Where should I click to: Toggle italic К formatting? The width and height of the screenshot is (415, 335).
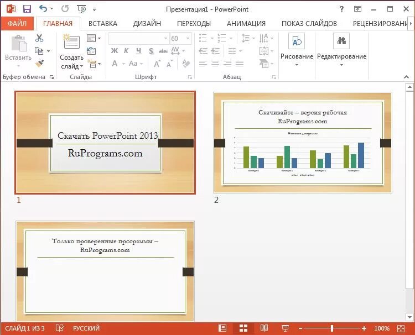pyautogui.click(x=127, y=51)
